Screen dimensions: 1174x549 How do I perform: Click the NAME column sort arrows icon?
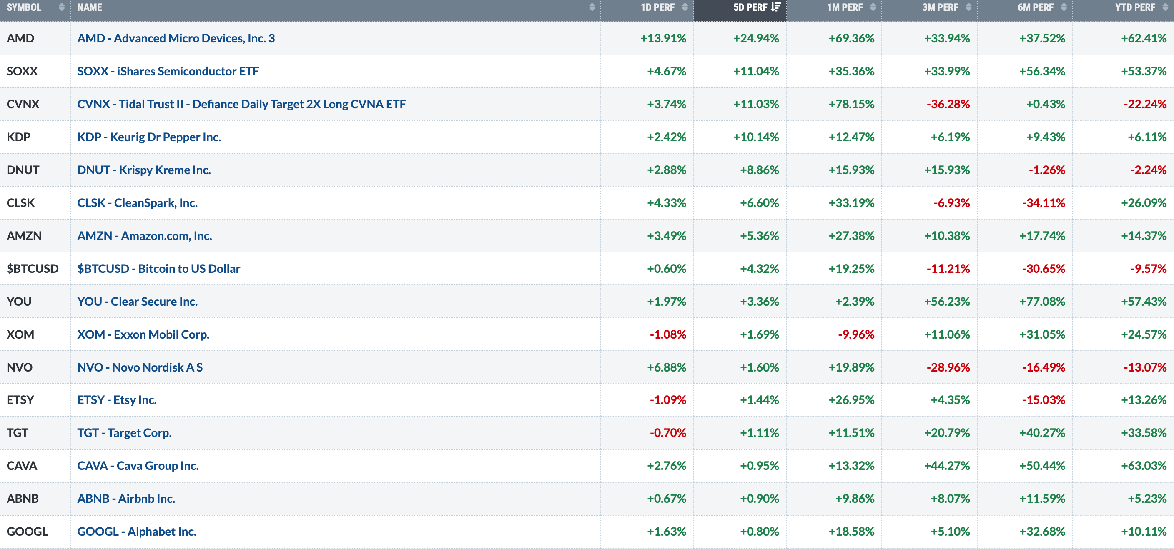pyautogui.click(x=592, y=7)
